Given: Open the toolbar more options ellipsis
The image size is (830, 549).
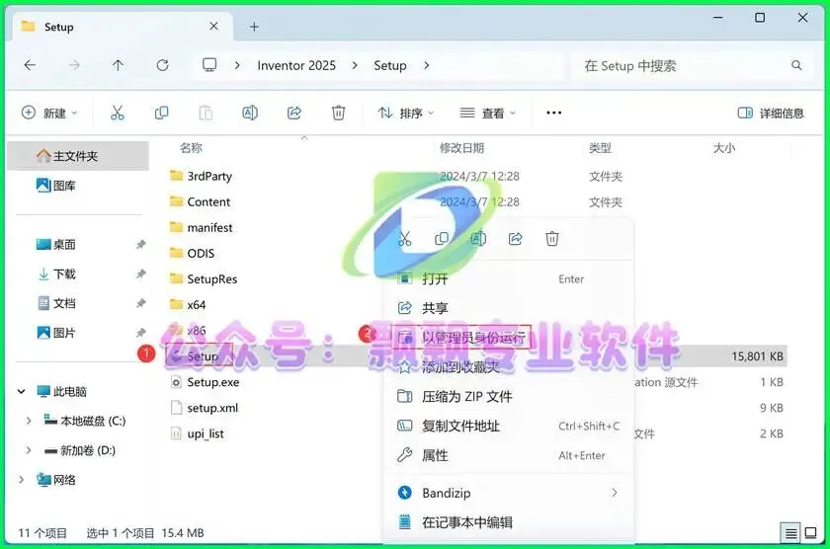Looking at the screenshot, I should pos(553,113).
